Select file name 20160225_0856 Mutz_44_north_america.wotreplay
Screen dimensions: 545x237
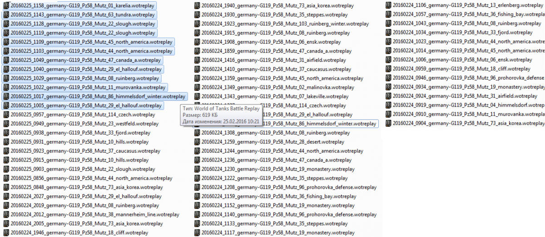(91, 178)
